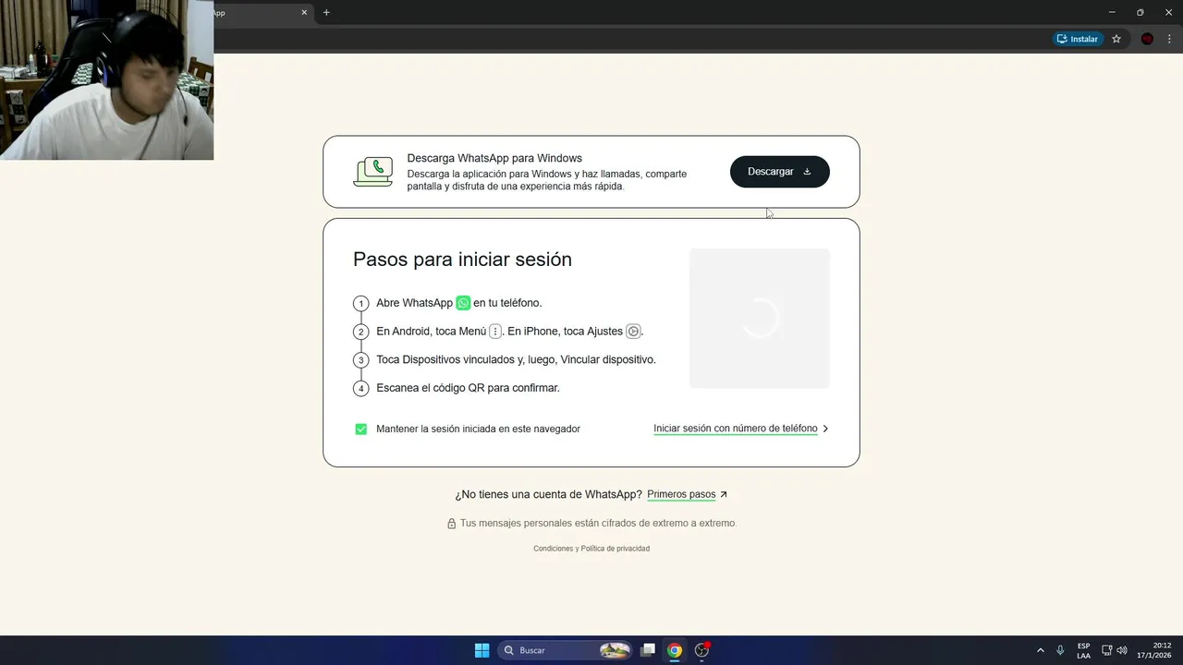Click the recording app icon with red dot

(702, 650)
